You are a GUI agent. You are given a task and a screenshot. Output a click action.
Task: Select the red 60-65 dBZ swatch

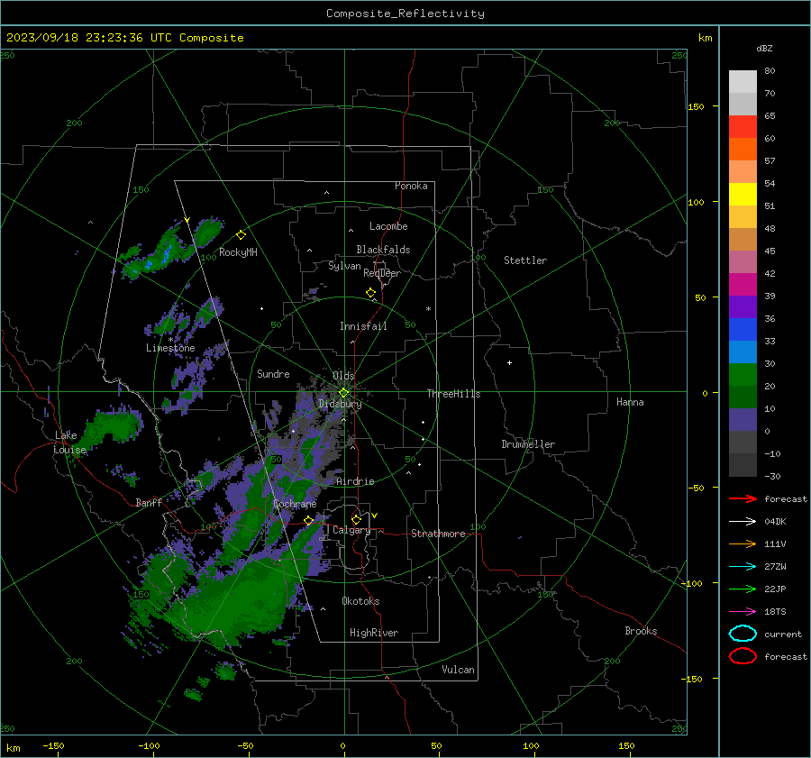click(743, 127)
